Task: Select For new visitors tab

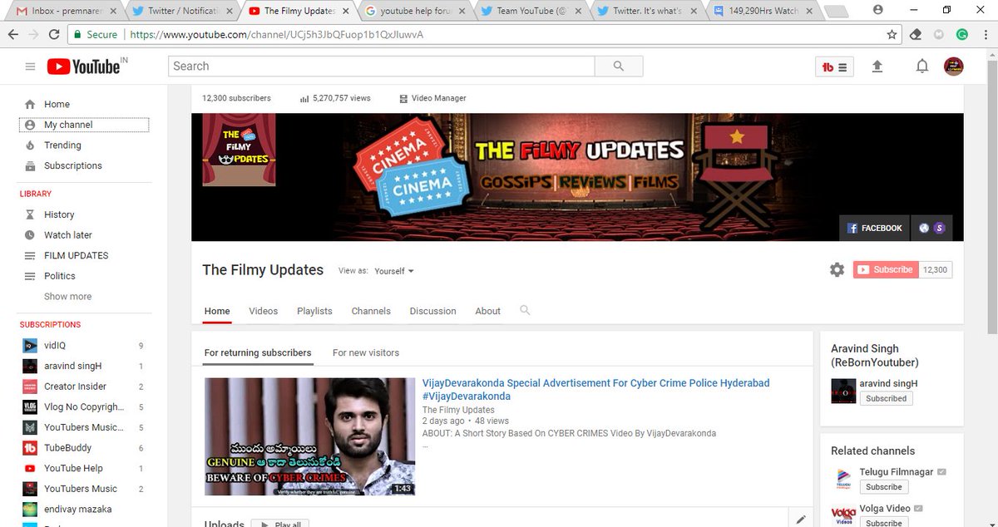Action: (366, 352)
